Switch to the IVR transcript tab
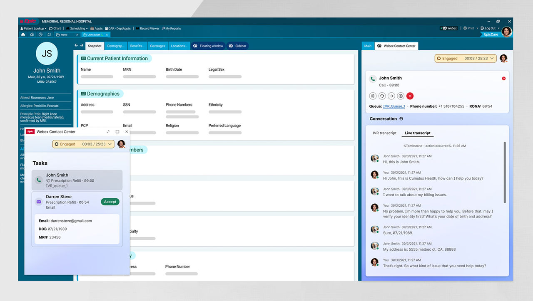The image size is (533, 301). [384, 133]
